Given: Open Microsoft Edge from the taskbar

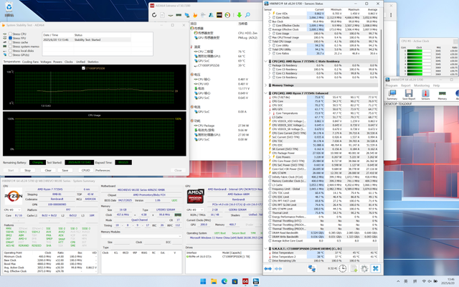Looking at the screenshot, I should pyautogui.click(x=224, y=281).
